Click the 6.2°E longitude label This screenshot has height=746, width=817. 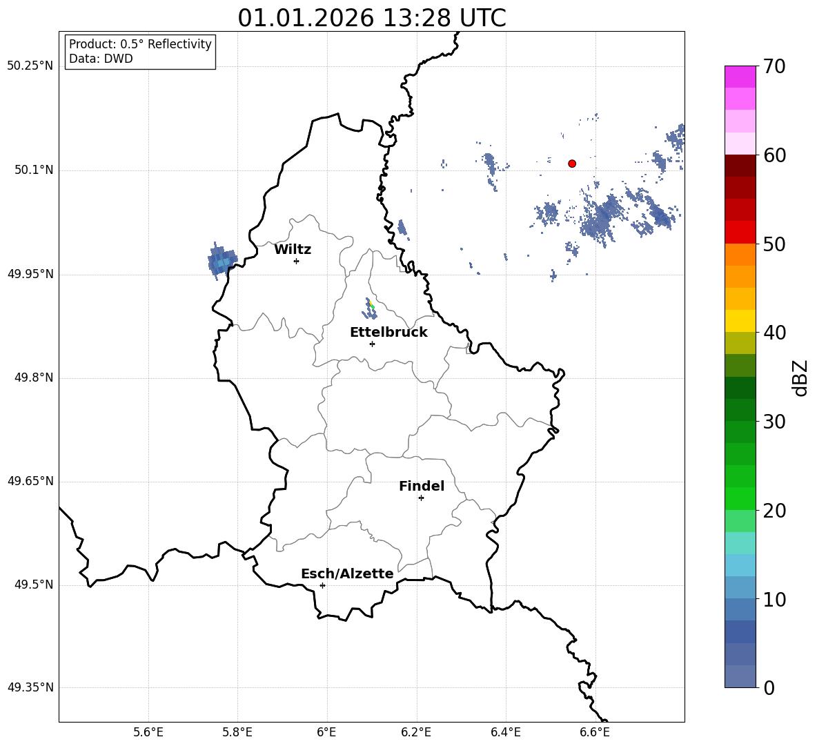point(416,732)
